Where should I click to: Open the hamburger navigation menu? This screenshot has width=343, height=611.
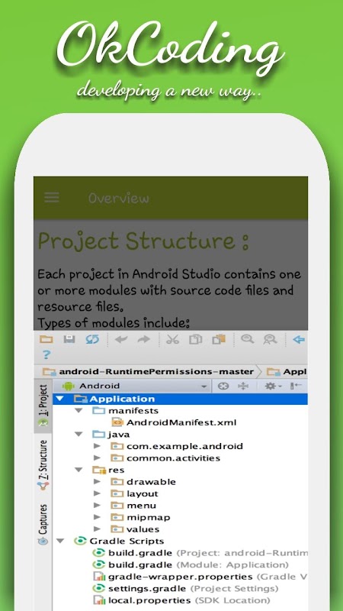click(x=52, y=198)
